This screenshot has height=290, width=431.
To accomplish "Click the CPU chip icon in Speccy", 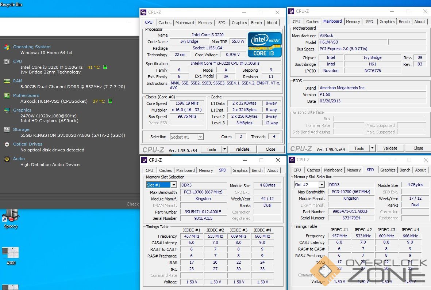I will click(7, 61).
